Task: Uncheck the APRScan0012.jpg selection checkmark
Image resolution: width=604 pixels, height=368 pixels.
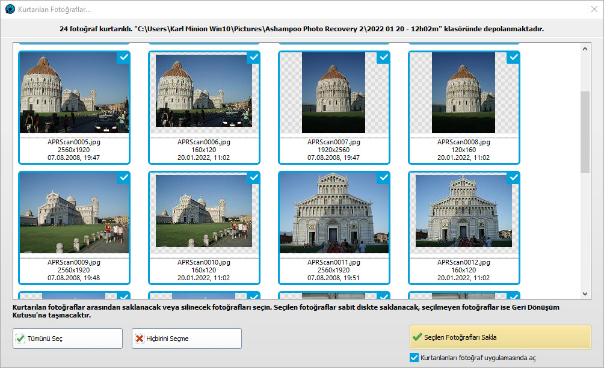Action: click(x=513, y=177)
